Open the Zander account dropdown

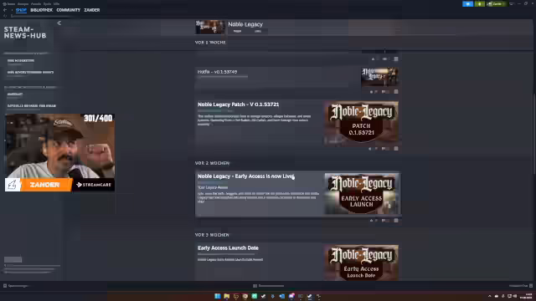[x=496, y=3]
